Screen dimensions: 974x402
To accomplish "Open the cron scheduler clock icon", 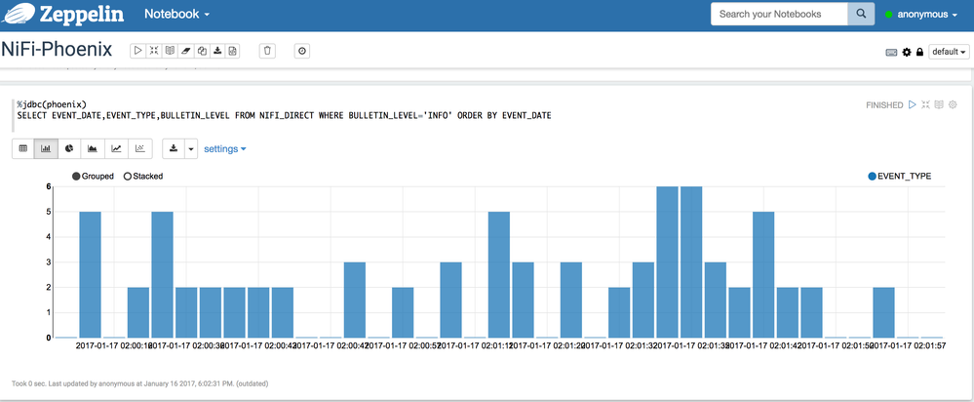I will pos(302,51).
